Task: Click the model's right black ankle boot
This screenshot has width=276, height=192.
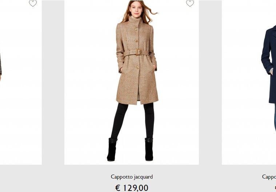Action: [112, 149]
